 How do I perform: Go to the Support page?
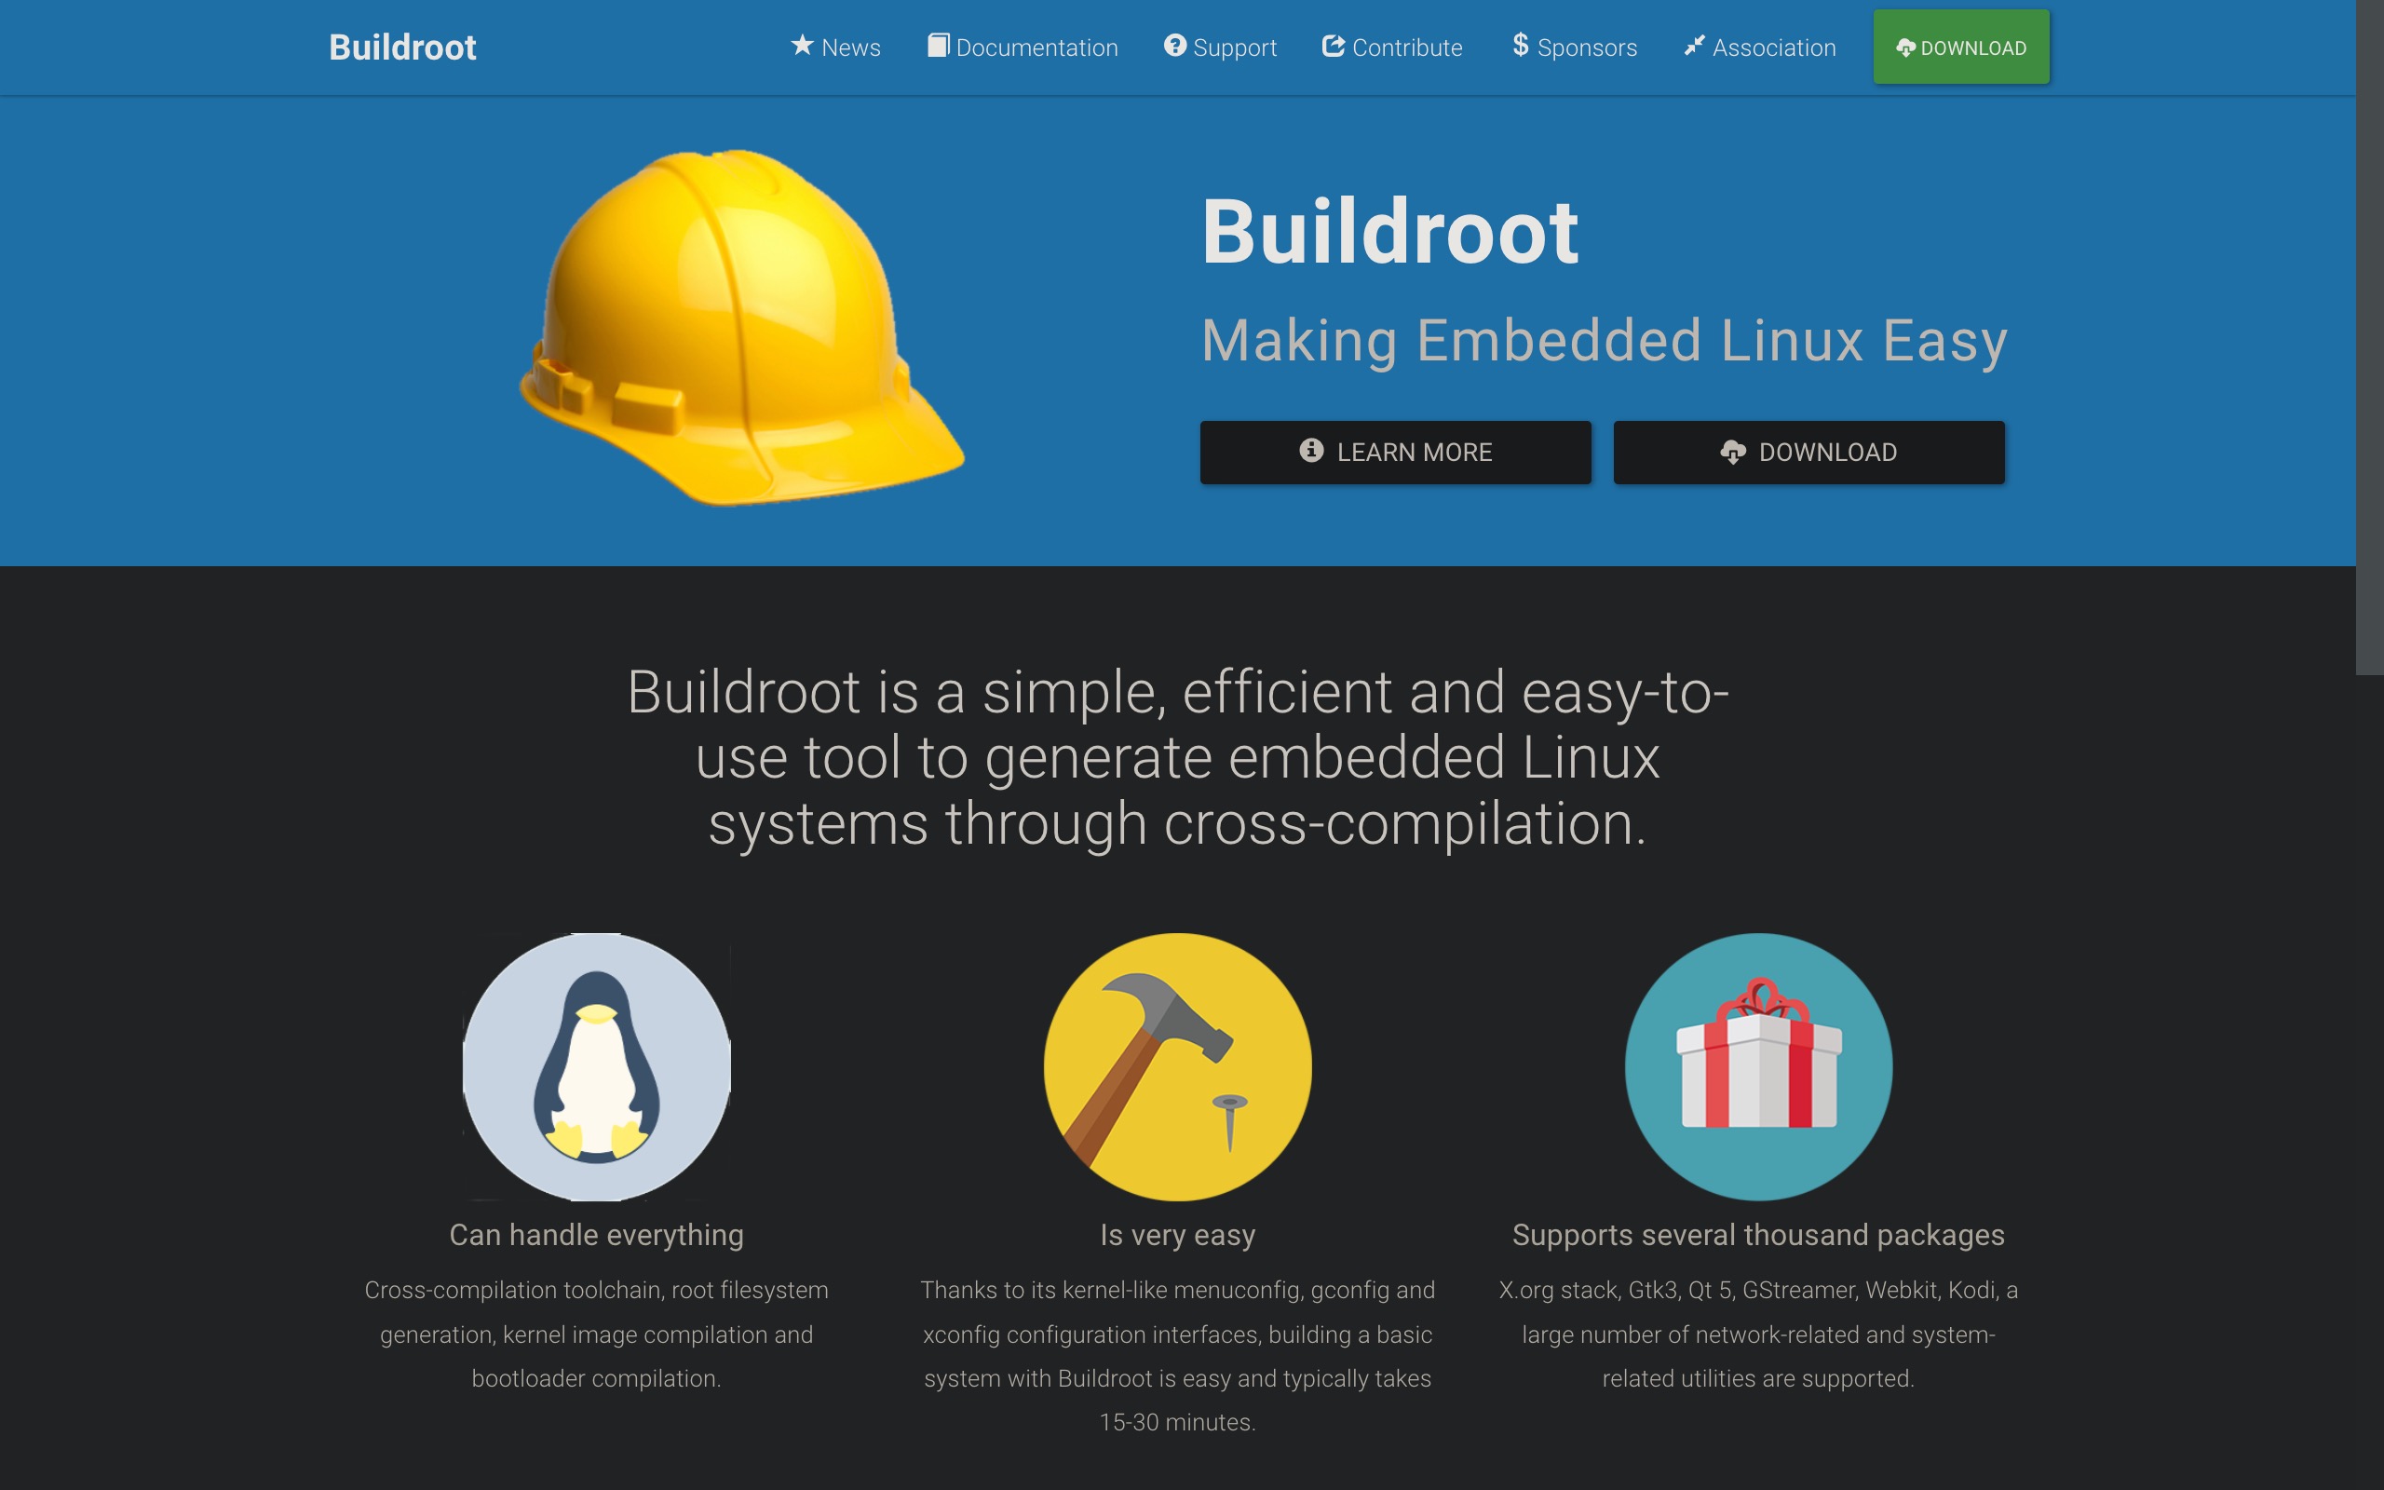tap(1220, 47)
